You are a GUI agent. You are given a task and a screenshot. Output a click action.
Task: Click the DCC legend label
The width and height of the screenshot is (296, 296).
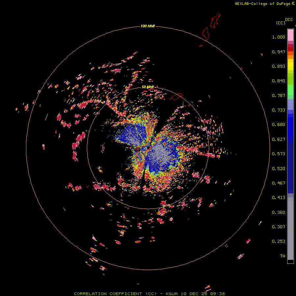pos(289,20)
